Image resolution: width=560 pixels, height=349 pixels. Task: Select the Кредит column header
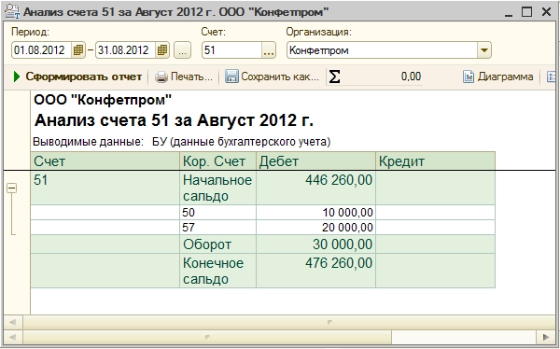[435, 161]
